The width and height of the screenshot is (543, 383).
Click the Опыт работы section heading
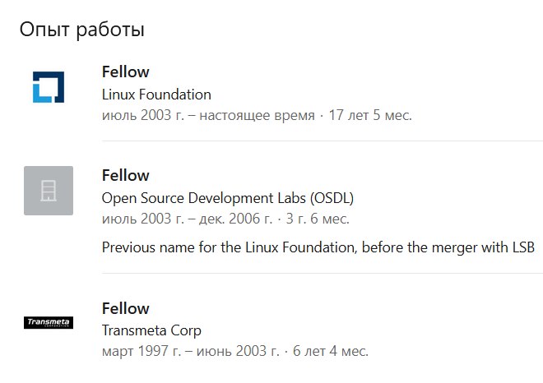point(81,30)
